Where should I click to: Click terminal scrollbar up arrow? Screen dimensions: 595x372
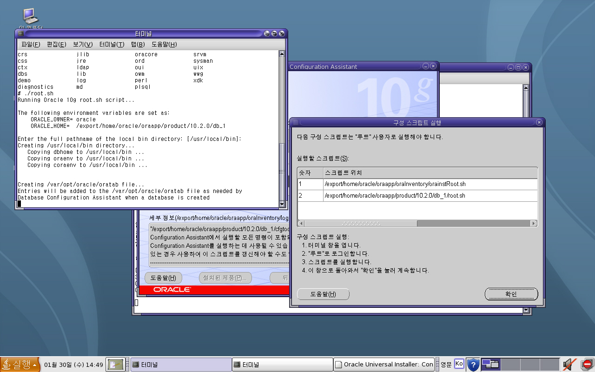[282, 54]
